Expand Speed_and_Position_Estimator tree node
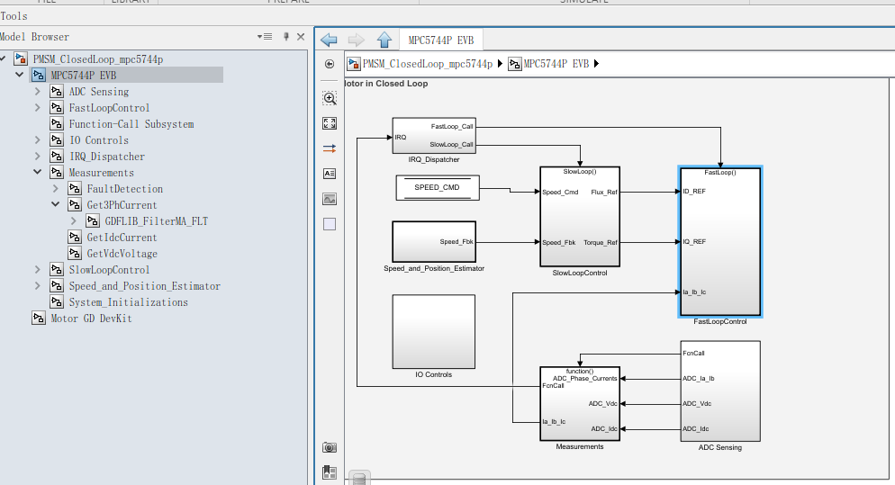The width and height of the screenshot is (895, 485). 37,285
